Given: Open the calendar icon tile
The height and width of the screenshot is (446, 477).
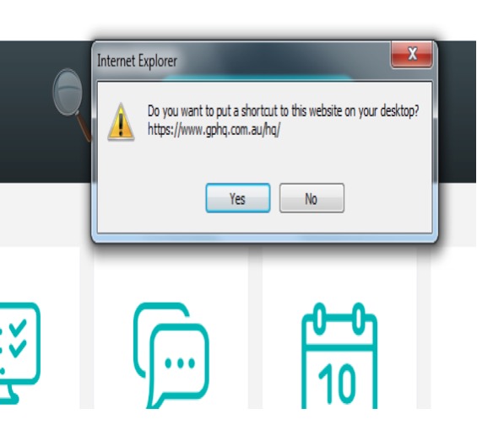Looking at the screenshot, I should pyautogui.click(x=339, y=356).
